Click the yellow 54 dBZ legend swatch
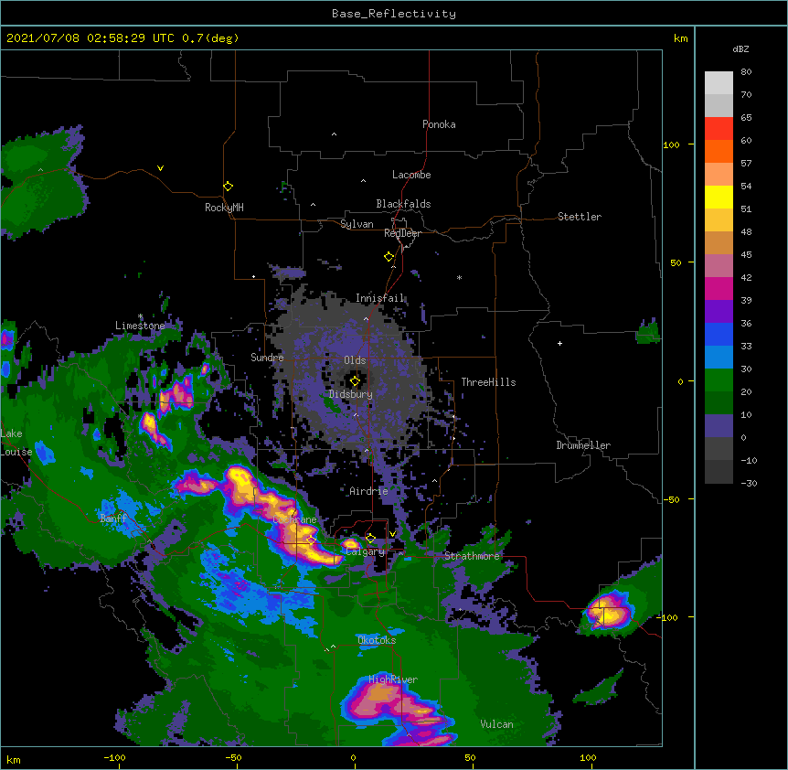This screenshot has height=770, width=788. (x=719, y=197)
